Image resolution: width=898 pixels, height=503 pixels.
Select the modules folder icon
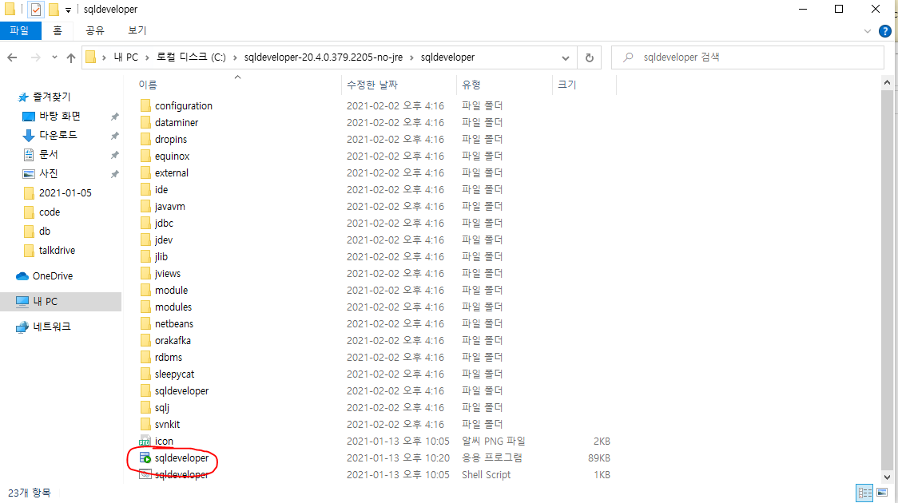coord(145,307)
